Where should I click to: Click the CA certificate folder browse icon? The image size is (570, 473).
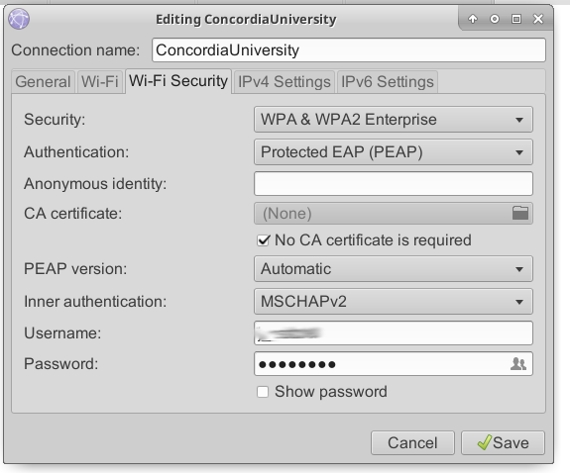tap(520, 213)
